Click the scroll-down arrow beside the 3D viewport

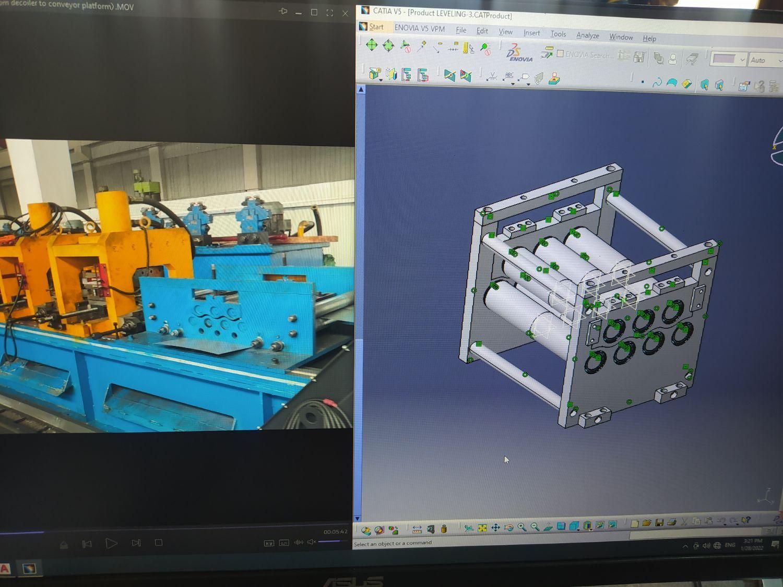coord(358,518)
